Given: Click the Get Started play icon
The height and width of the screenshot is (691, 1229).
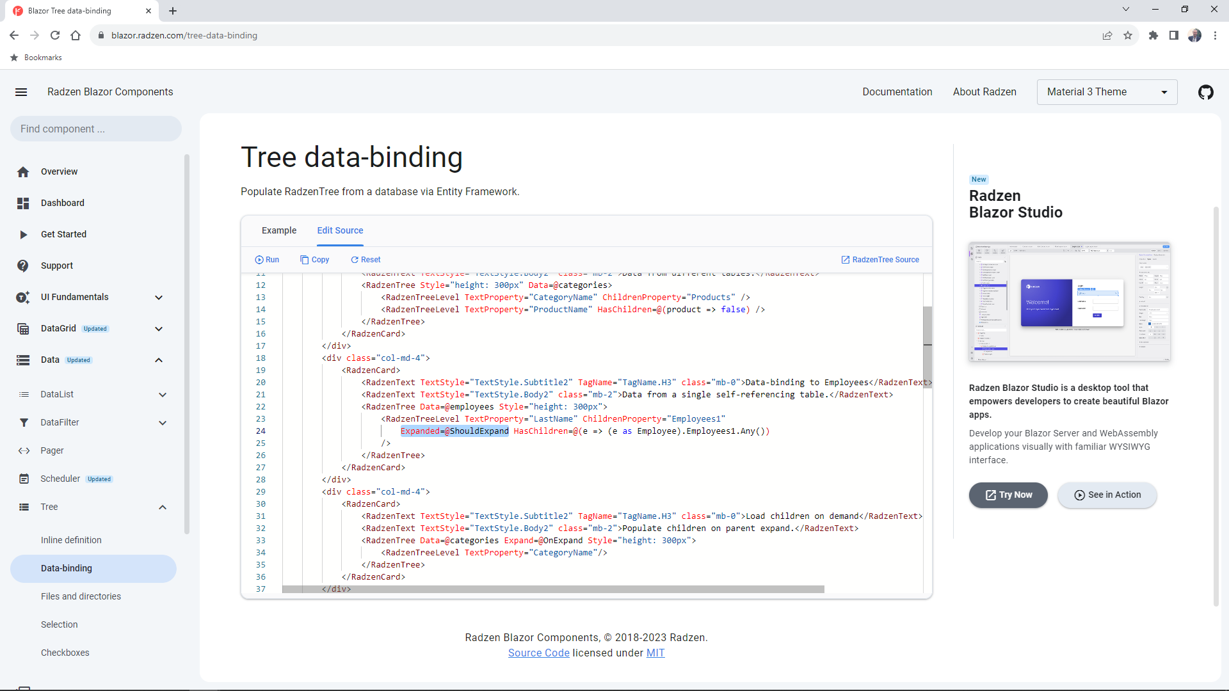Looking at the screenshot, I should 23,234.
